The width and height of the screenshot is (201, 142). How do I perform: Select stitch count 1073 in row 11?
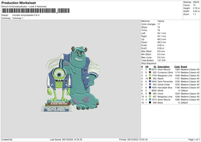(154, 99)
